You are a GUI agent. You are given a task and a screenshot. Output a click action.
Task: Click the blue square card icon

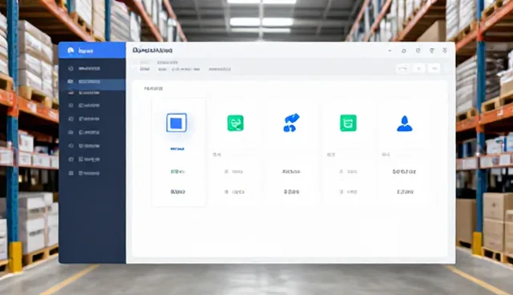[176, 123]
